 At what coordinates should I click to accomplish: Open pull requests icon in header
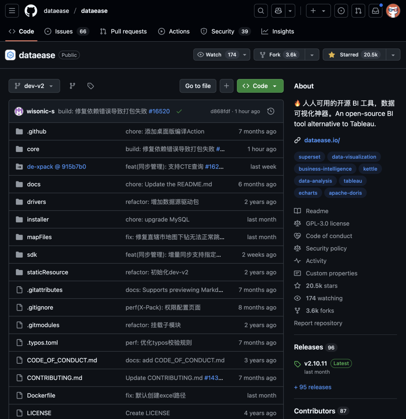tap(358, 11)
